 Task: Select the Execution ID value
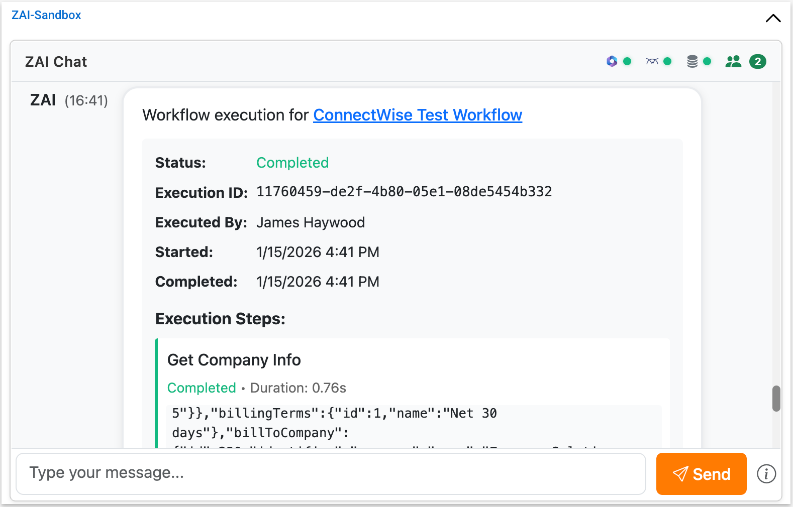point(404,192)
